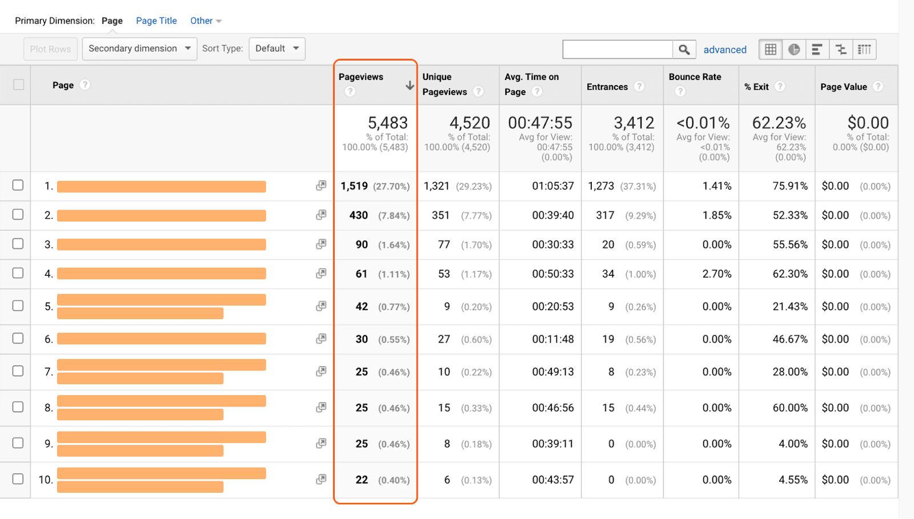Screen dimensions: 914x519
Task: Open the Secondary dimension dropdown
Action: click(139, 49)
